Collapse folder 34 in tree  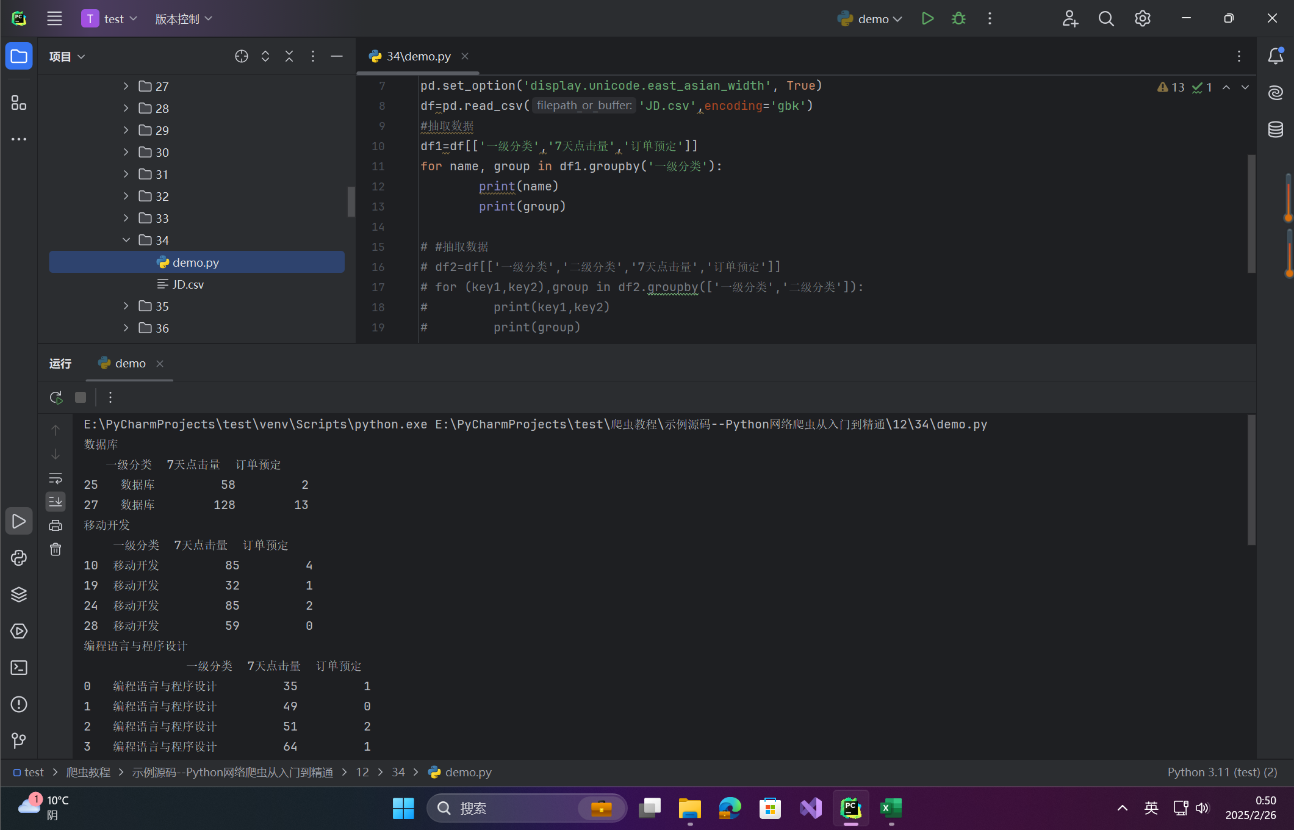click(126, 240)
